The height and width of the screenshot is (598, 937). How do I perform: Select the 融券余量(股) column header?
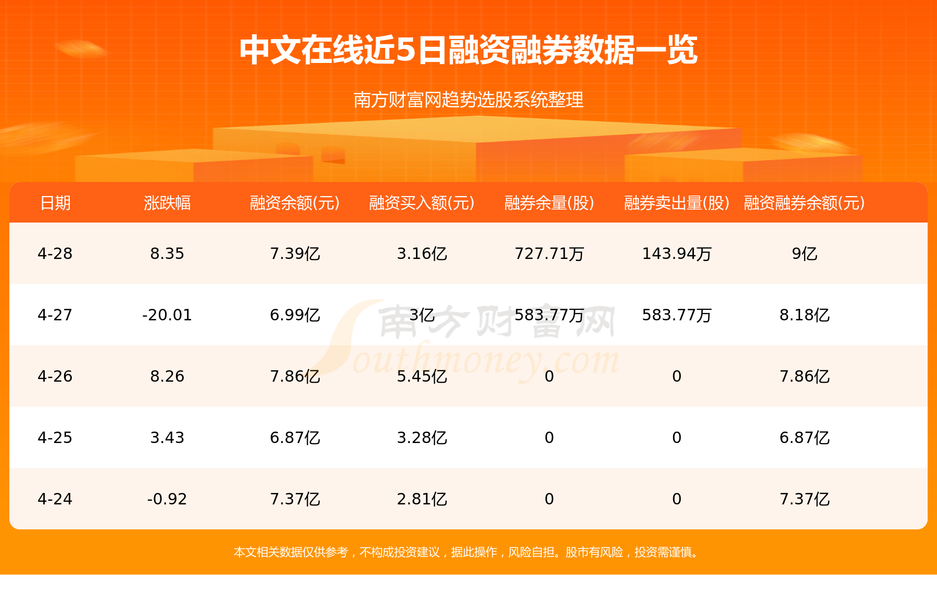tap(549, 203)
